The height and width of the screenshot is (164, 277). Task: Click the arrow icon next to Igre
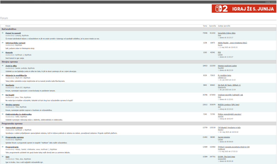[x=3, y=156]
